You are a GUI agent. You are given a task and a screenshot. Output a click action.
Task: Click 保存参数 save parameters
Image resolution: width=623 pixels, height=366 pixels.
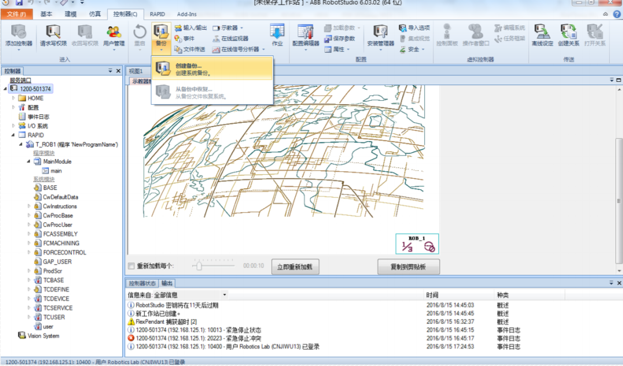340,39
